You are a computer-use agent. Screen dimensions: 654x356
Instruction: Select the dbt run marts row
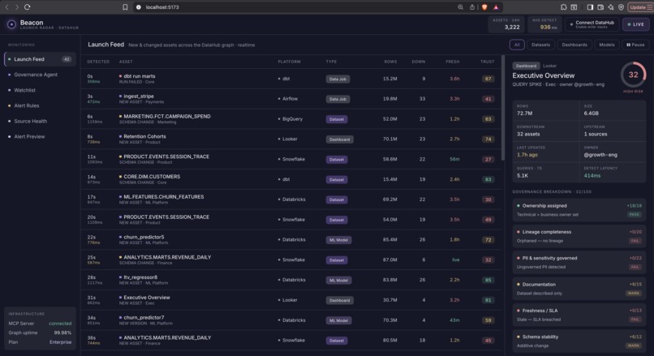point(290,79)
